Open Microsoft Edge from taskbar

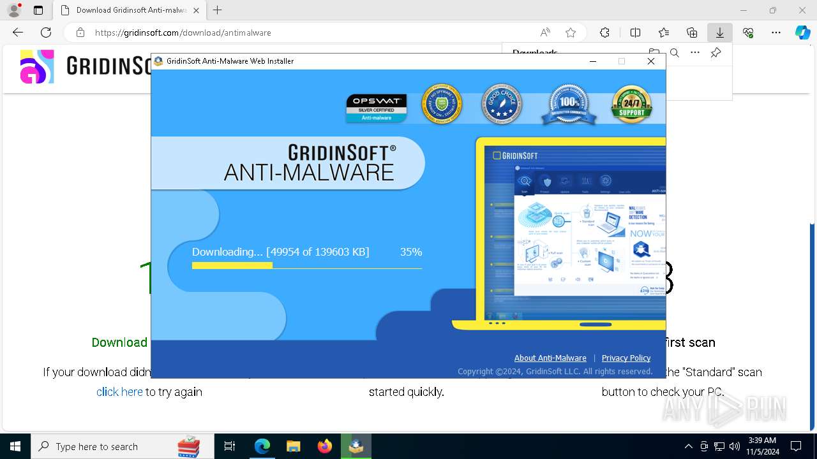tap(262, 446)
